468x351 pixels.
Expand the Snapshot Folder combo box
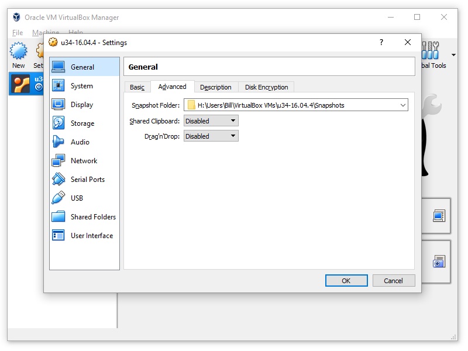pos(403,105)
